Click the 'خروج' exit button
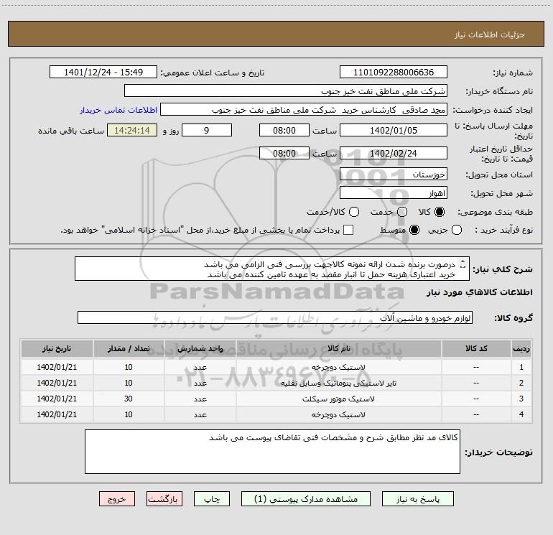The width and height of the screenshot is (553, 535). pyautogui.click(x=117, y=499)
